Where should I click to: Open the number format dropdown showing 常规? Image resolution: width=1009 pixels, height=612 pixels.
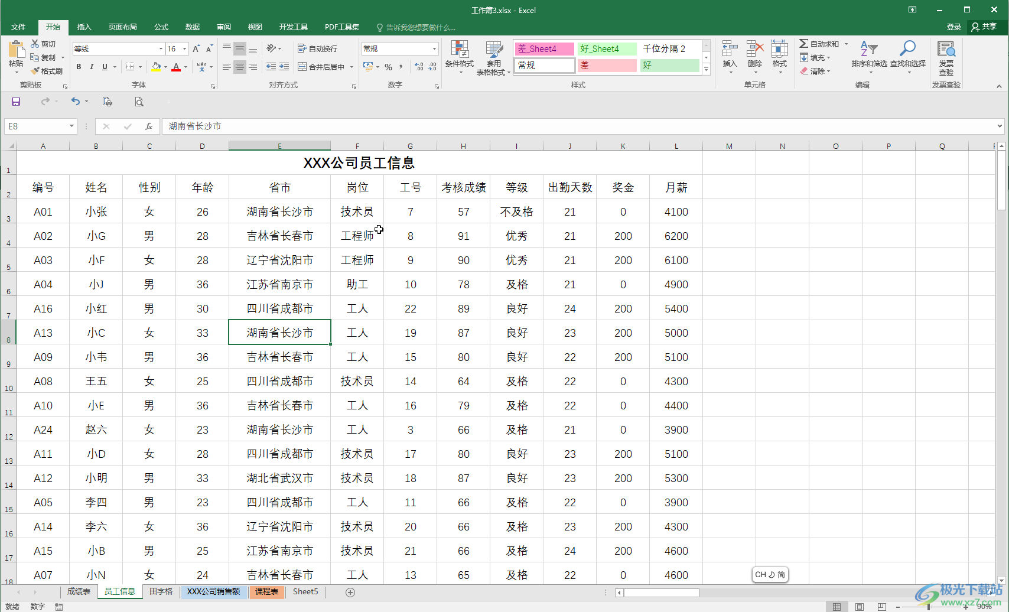pyautogui.click(x=435, y=48)
